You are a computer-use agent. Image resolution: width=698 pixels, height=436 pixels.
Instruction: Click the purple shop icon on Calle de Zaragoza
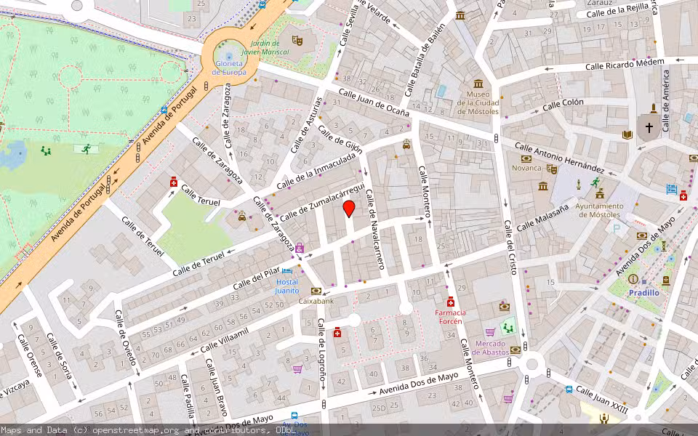[x=299, y=247]
